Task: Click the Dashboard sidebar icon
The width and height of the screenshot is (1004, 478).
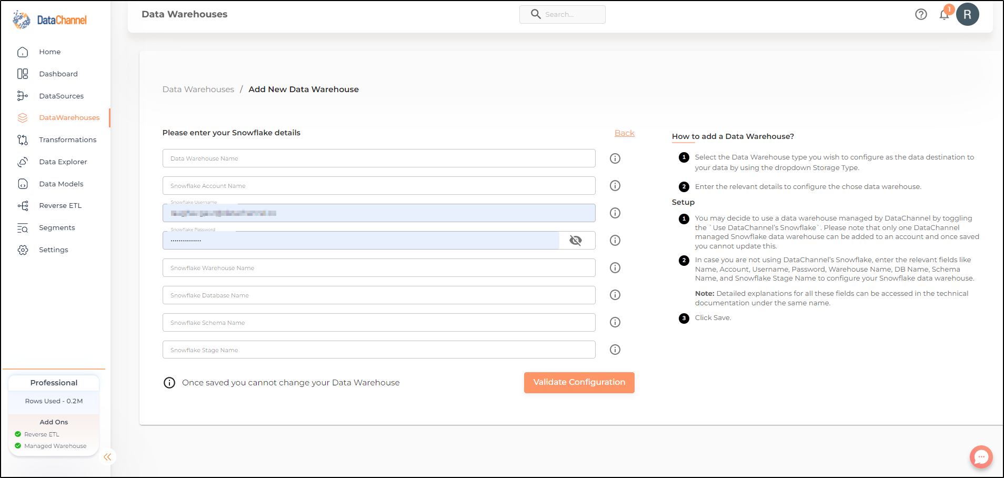Action: pos(23,74)
